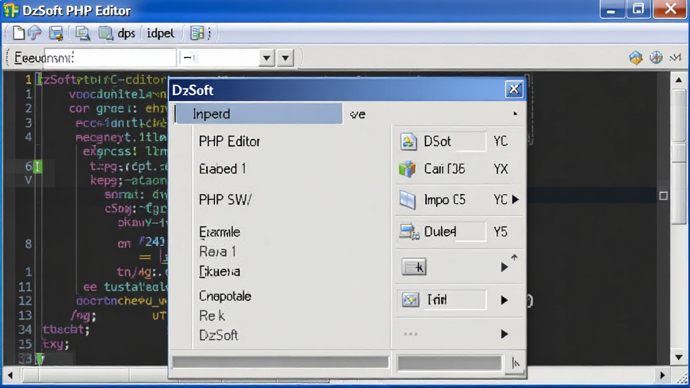Open the first combo box dropdown arrow

click(266, 58)
